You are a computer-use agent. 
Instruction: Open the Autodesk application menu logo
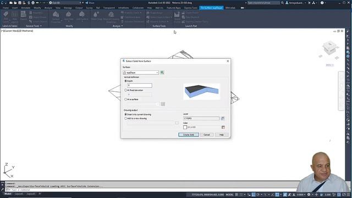2,3
